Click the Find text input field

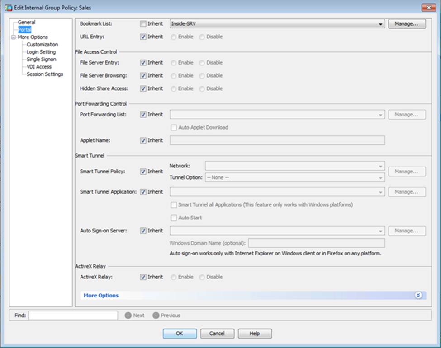click(x=73, y=316)
